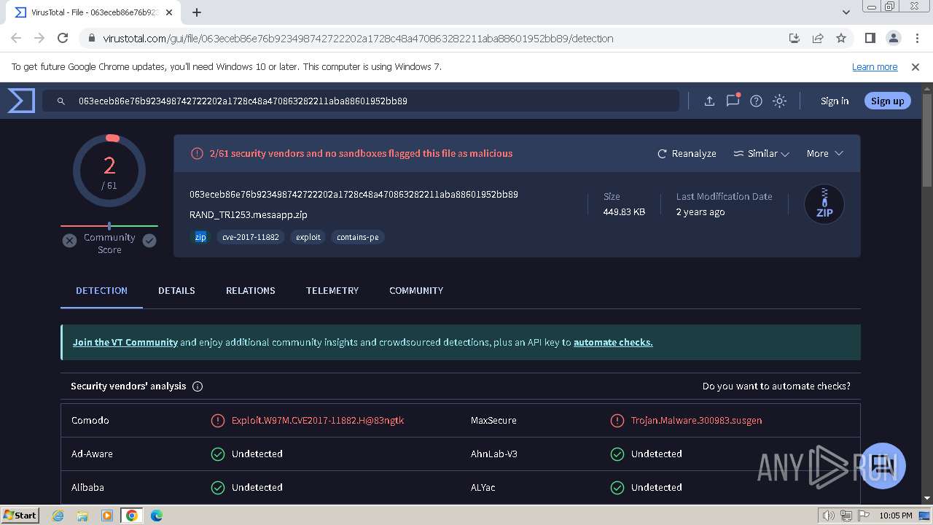Click the zip tag

200,237
